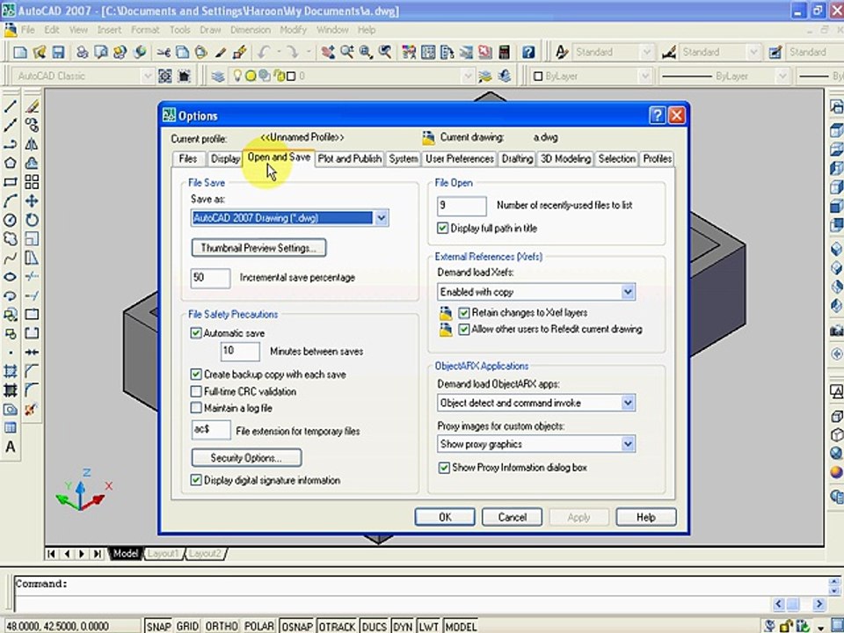Click Security Options button

[246, 458]
